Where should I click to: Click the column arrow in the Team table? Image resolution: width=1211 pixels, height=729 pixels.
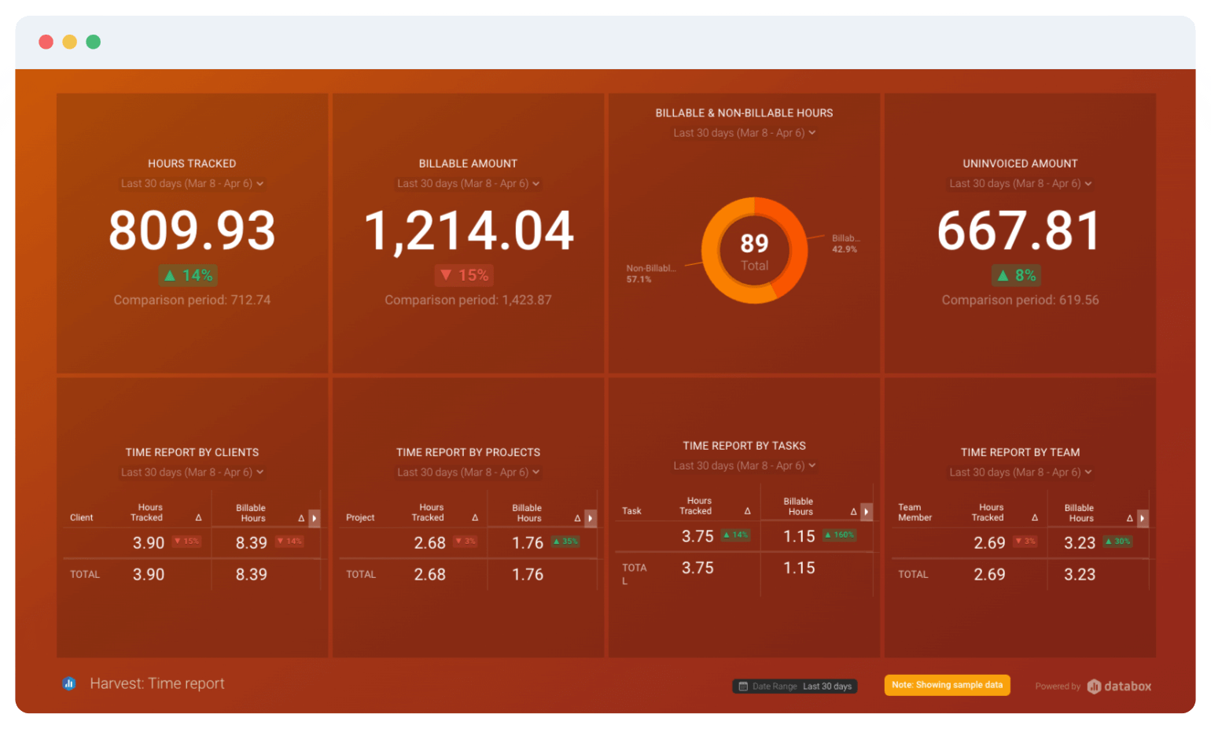point(1143,518)
